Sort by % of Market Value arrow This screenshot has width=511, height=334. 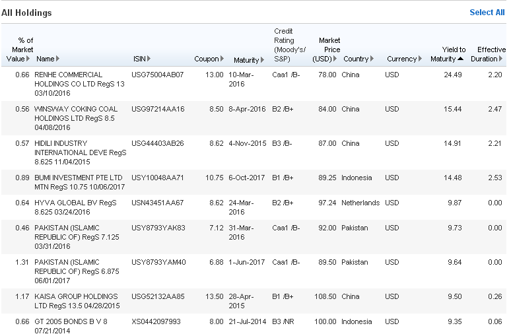coord(28,59)
